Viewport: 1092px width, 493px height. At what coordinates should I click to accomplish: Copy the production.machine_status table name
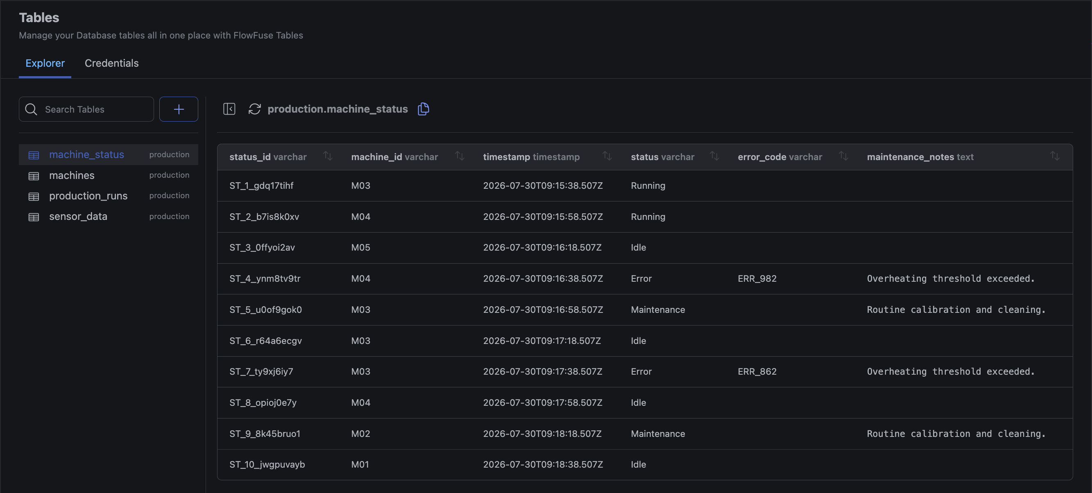click(423, 109)
